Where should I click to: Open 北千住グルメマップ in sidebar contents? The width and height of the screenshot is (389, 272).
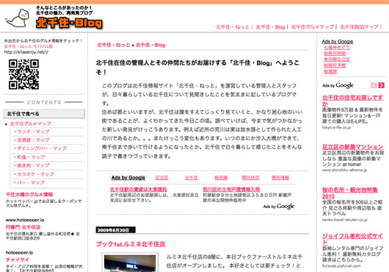point(31,124)
